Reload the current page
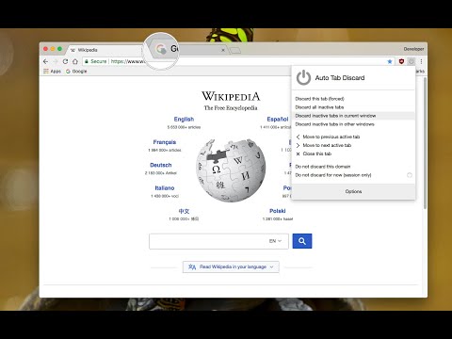 pos(65,61)
